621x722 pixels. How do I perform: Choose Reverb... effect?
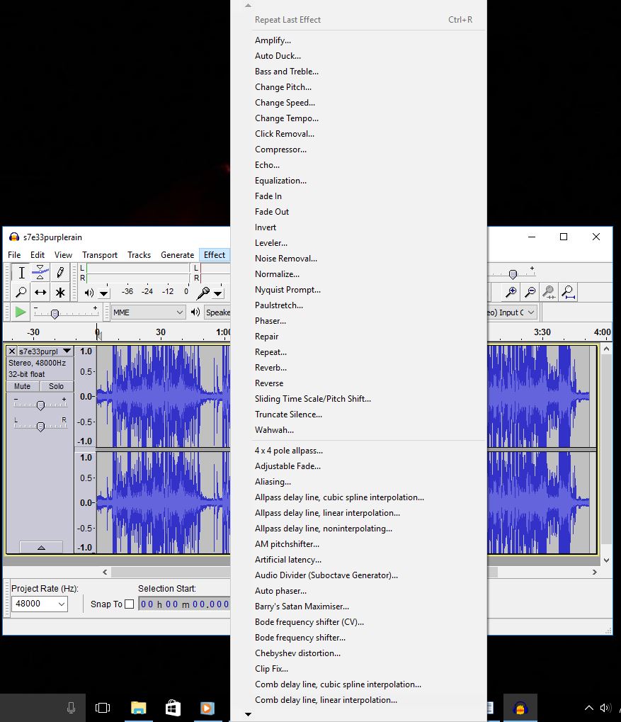click(358, 368)
